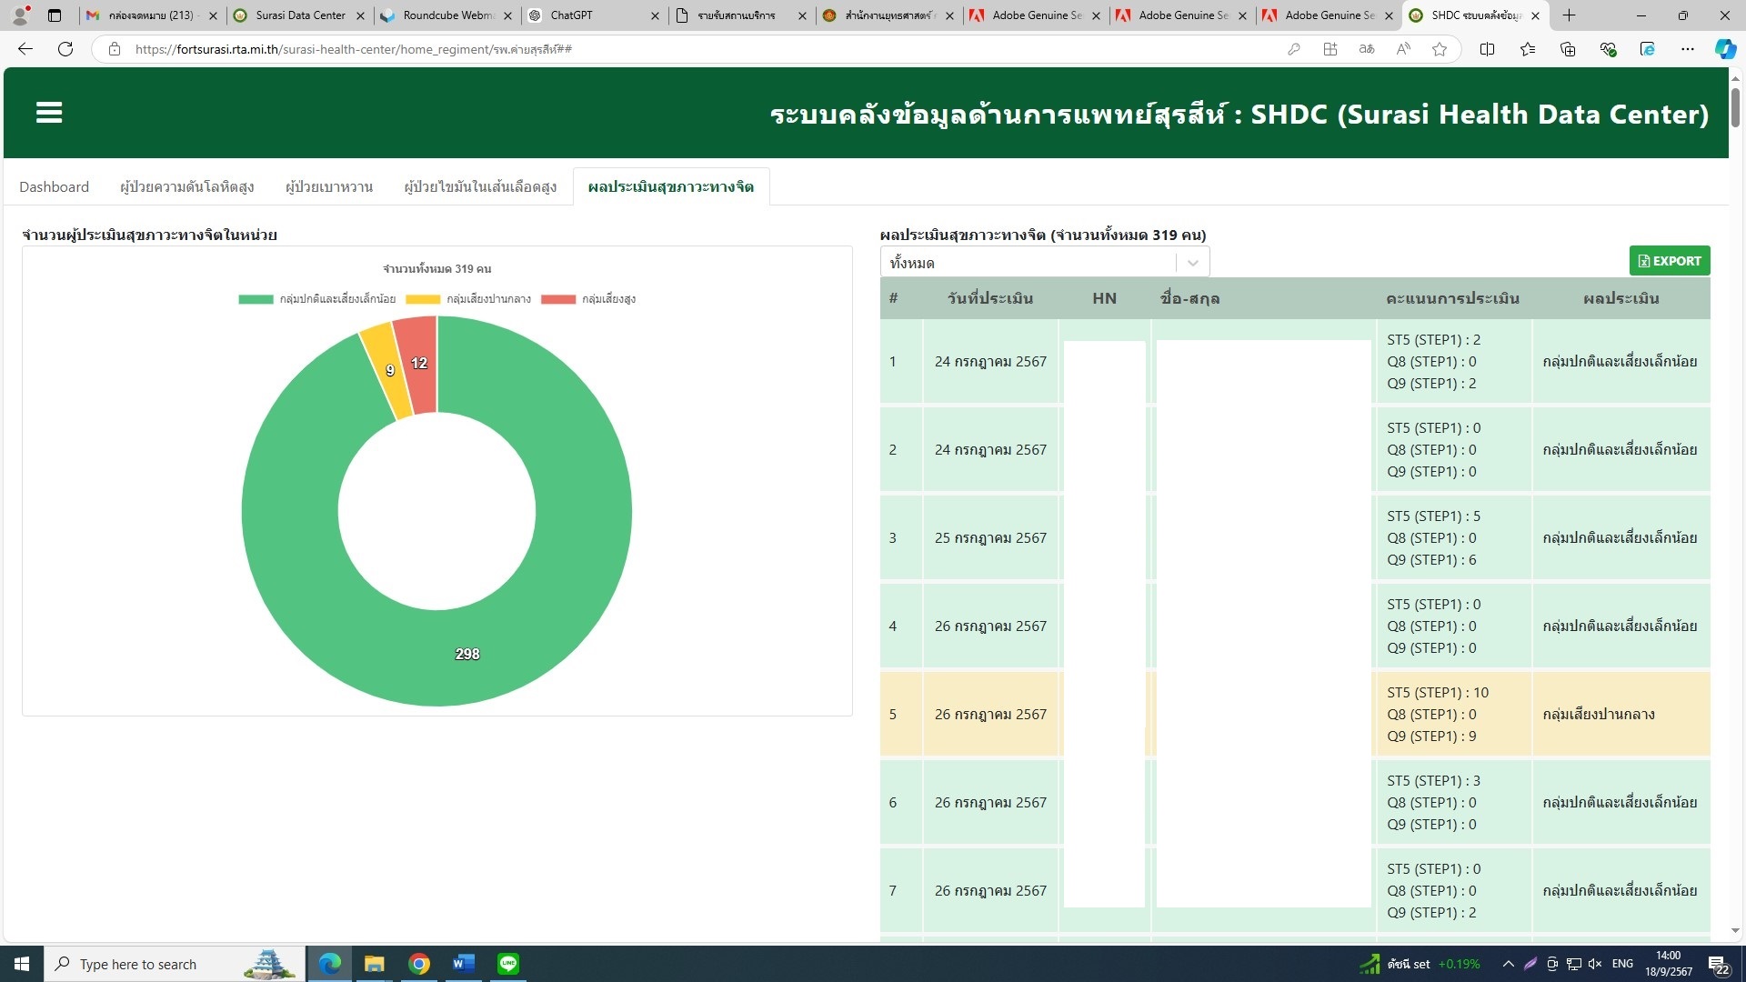The image size is (1746, 982).
Task: Open the hamburger menu icon
Action: [x=49, y=113]
